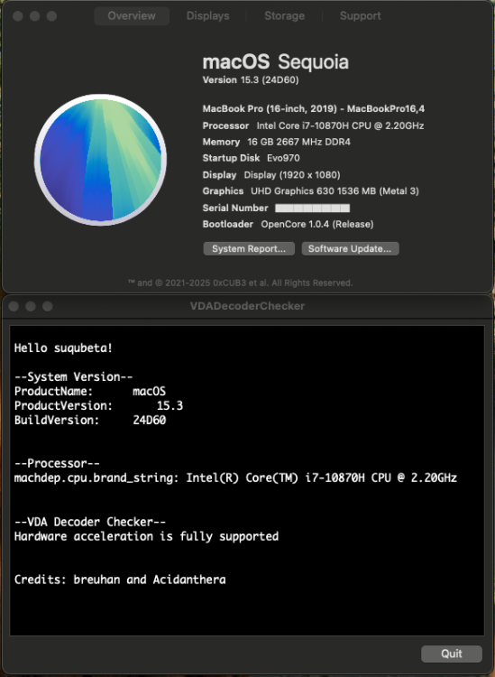Viewport: 495px width, 677px height.
Task: Close the About This Mac window
Action: click(18, 16)
